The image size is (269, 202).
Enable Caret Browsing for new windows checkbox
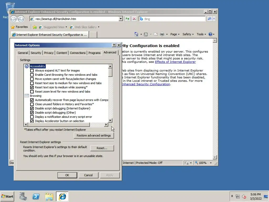[32, 75]
